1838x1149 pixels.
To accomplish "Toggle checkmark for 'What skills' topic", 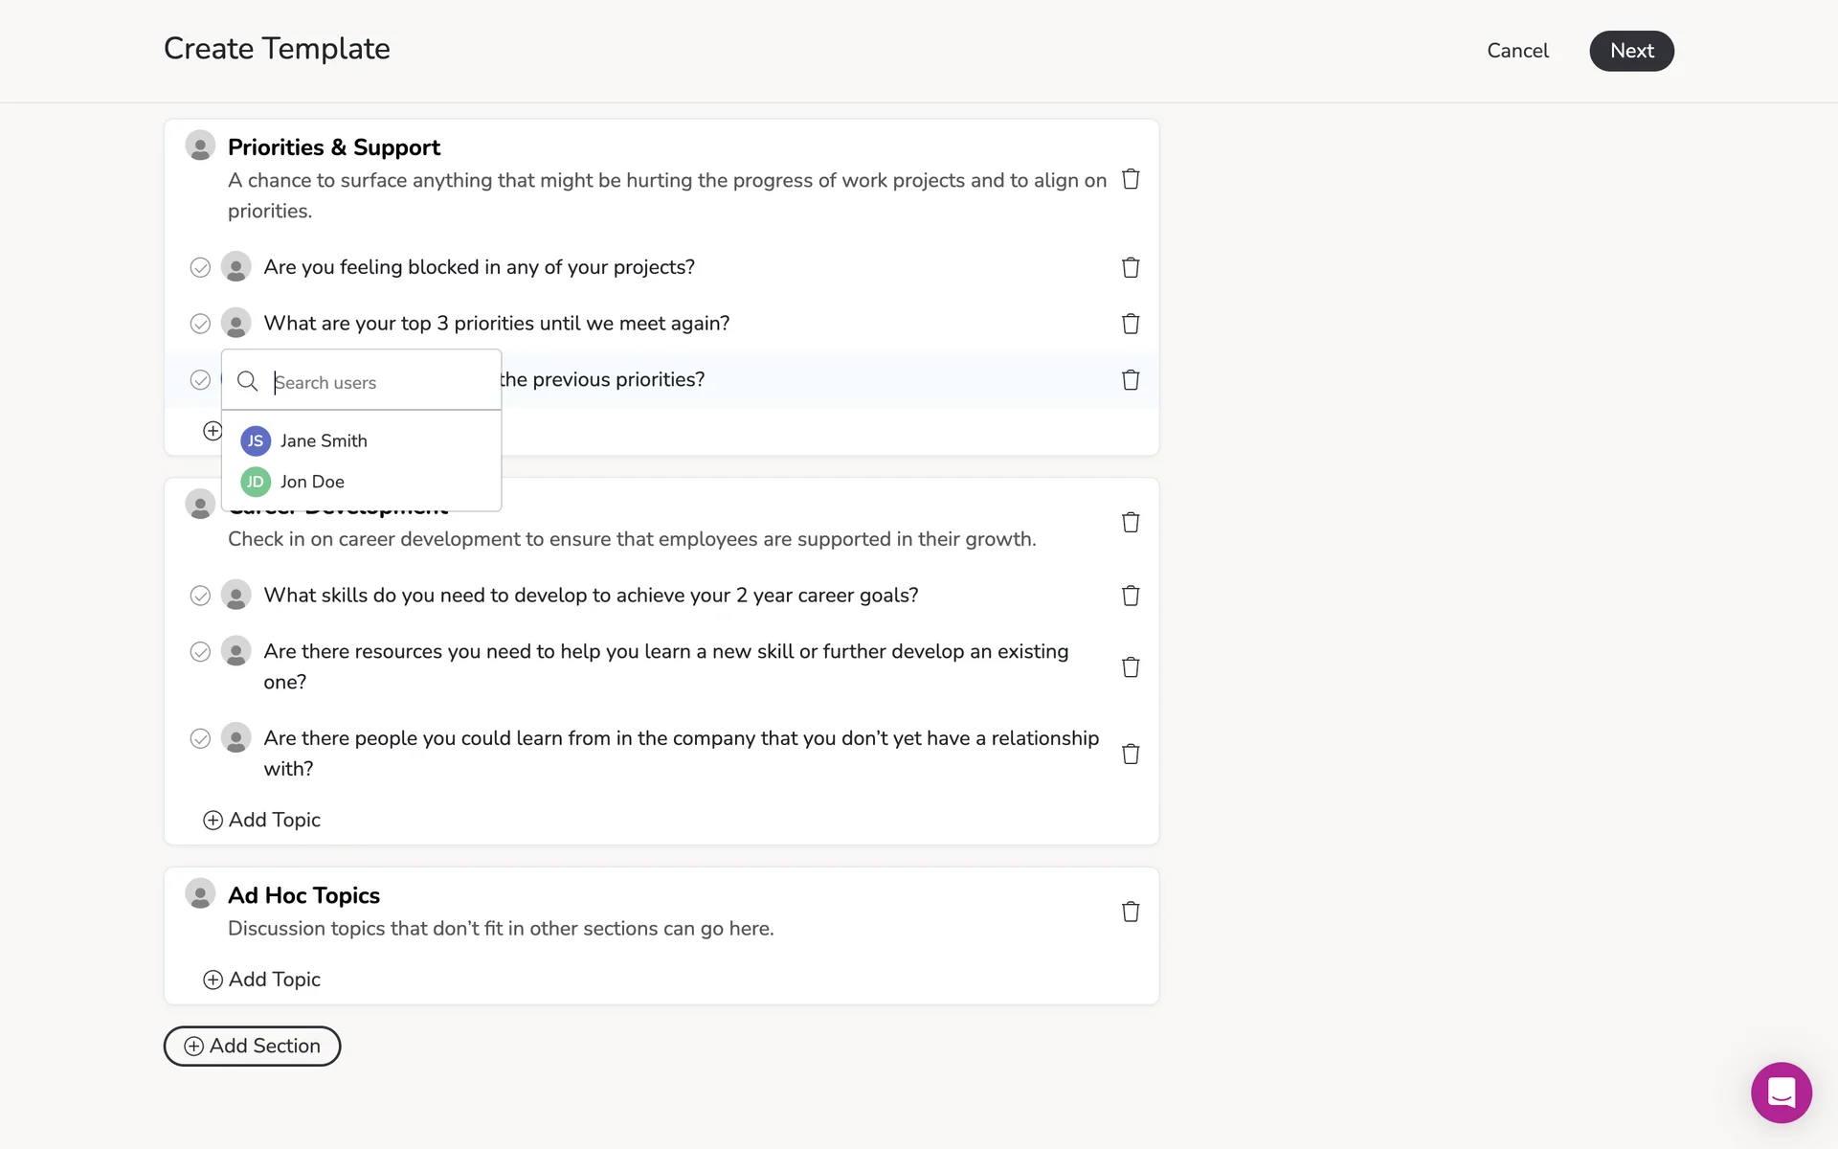I will pos(200,596).
